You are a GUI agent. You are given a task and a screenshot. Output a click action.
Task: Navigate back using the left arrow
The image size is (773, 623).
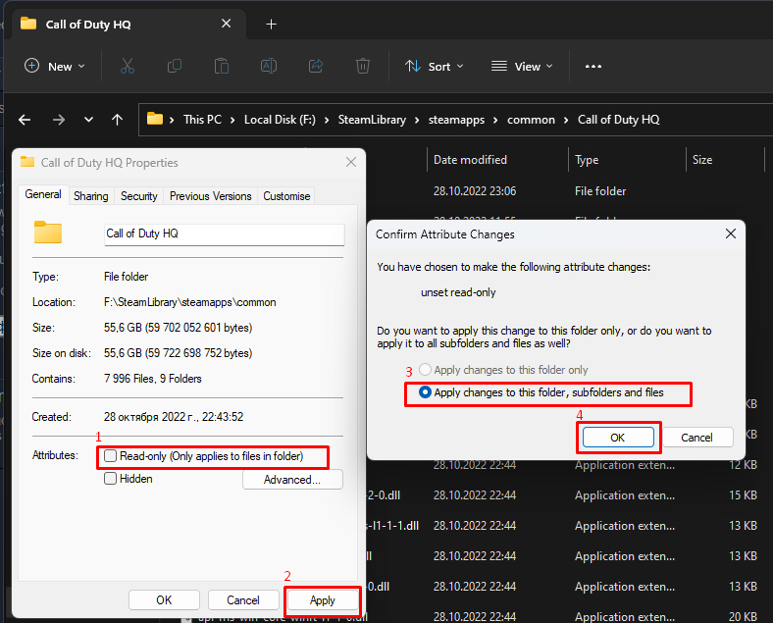pyautogui.click(x=25, y=119)
